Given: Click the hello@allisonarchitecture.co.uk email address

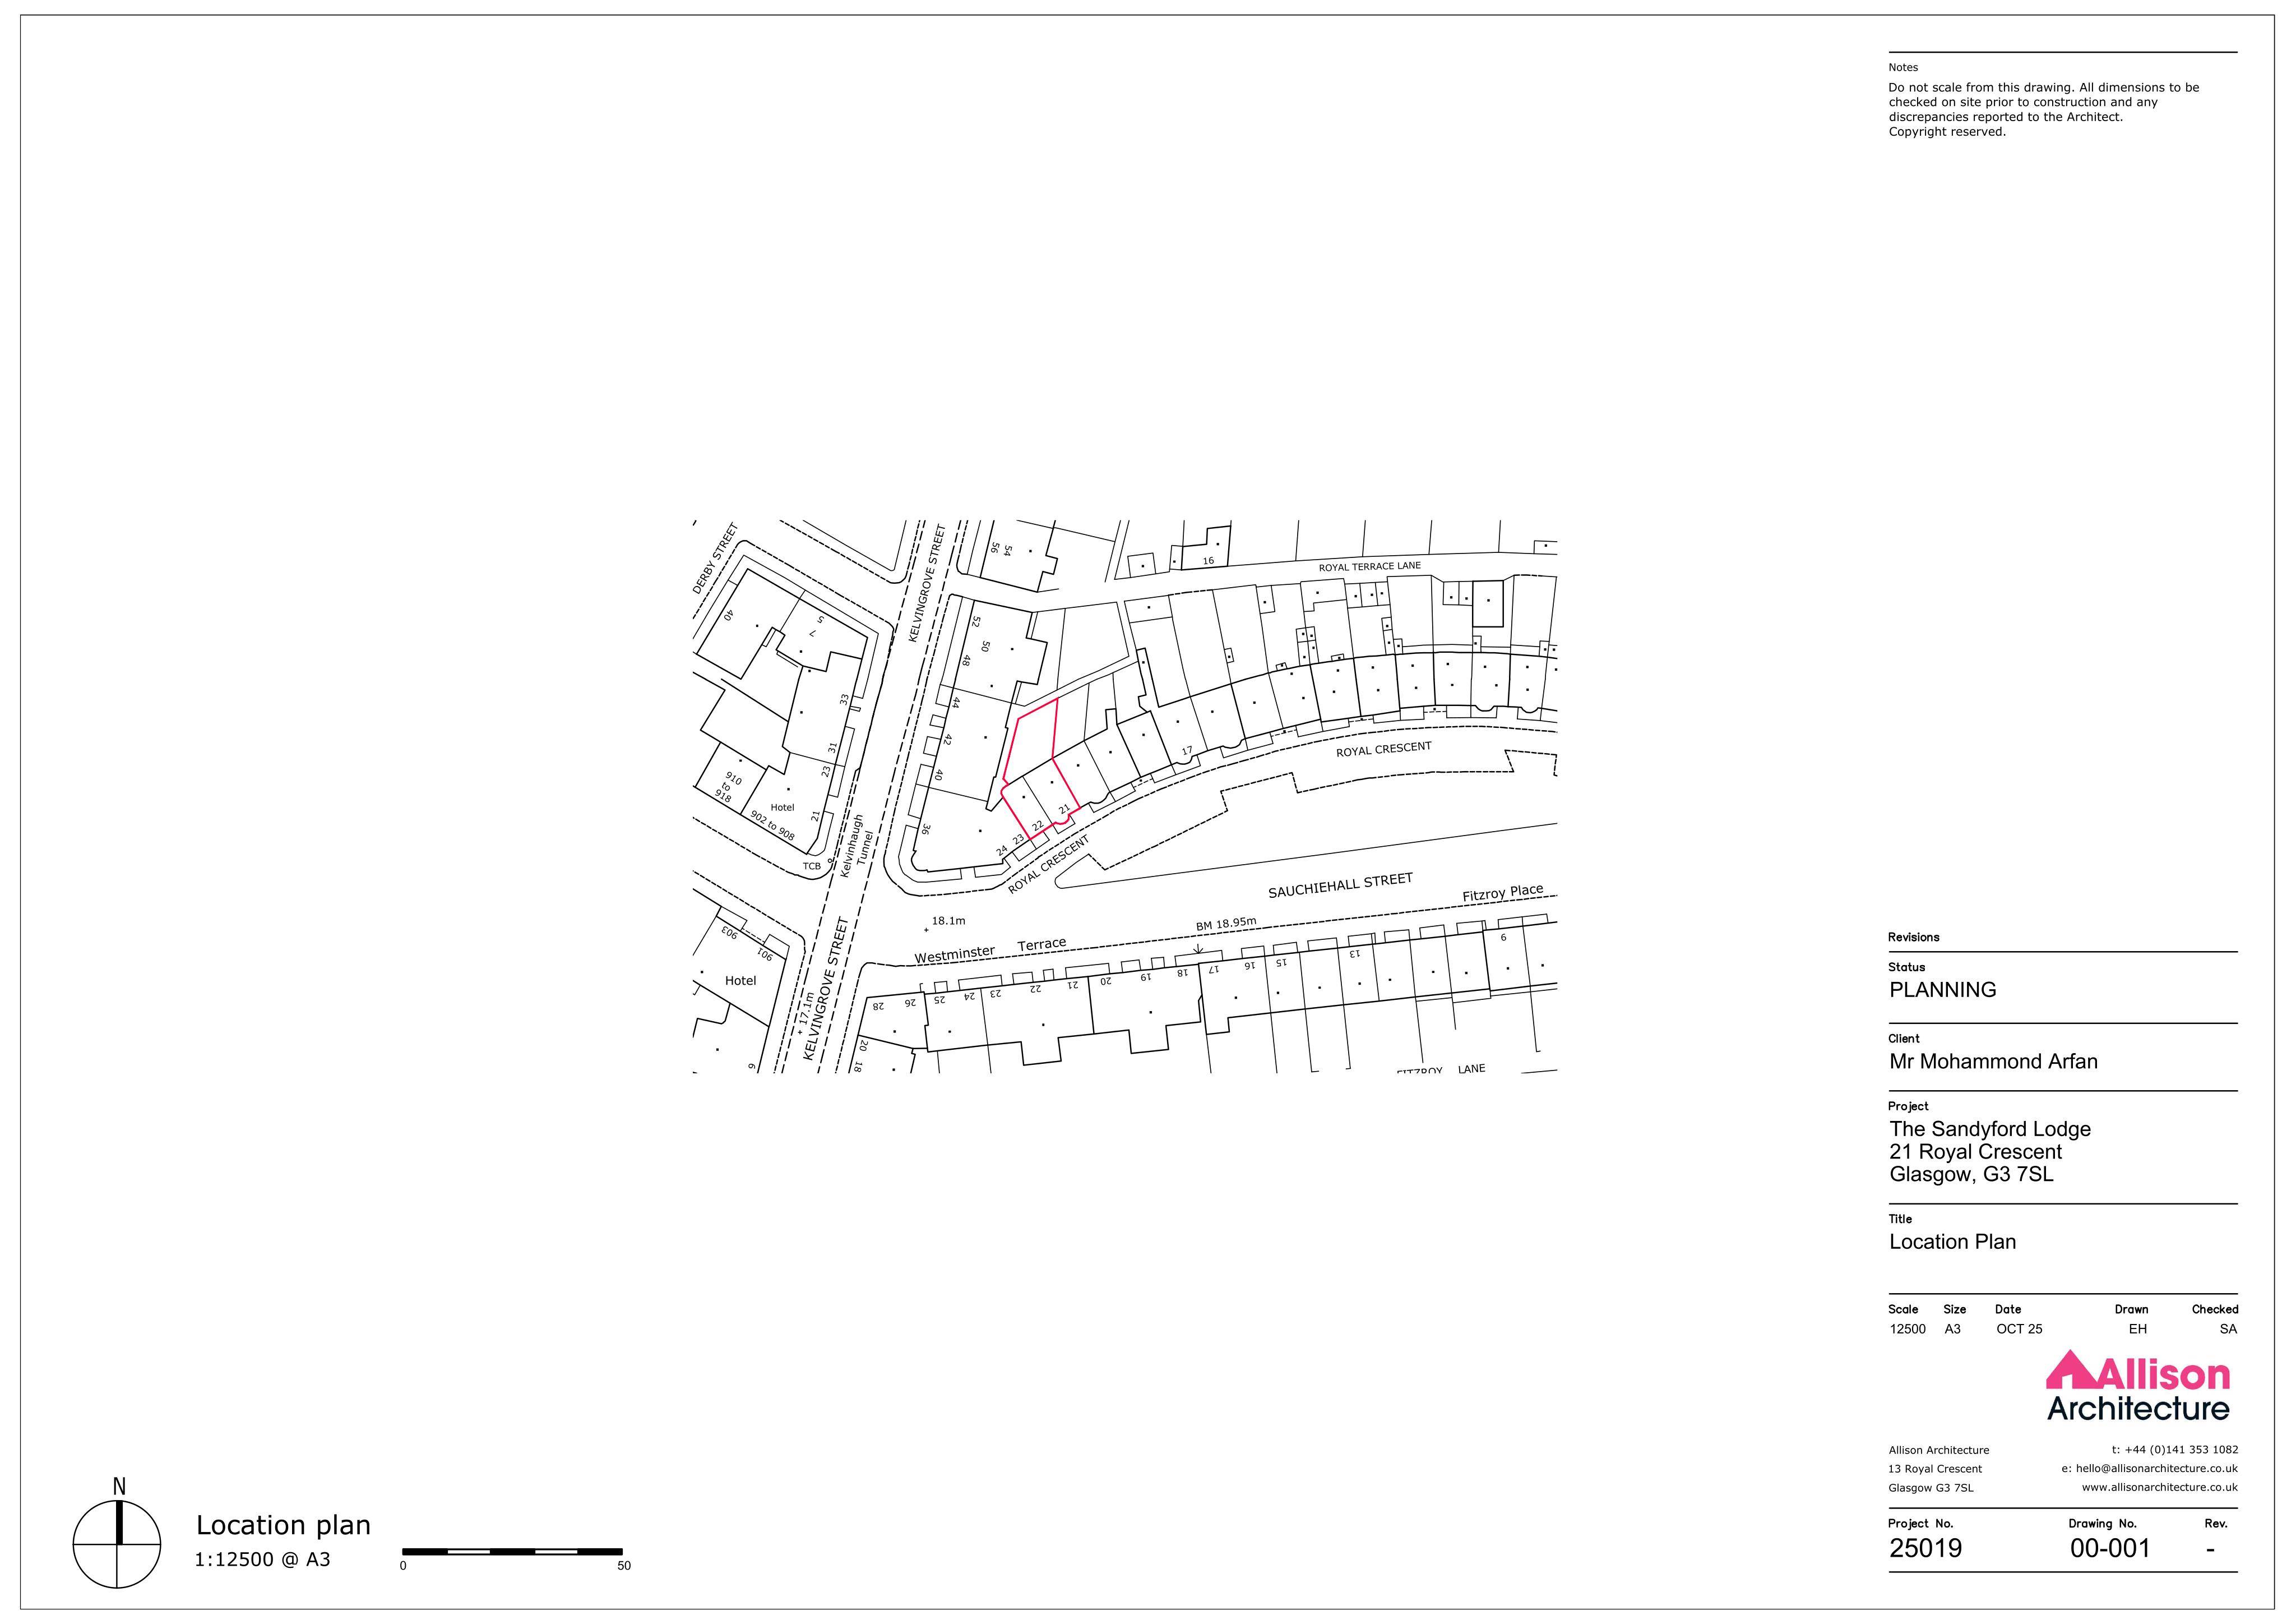Looking at the screenshot, I should click(2149, 1469).
